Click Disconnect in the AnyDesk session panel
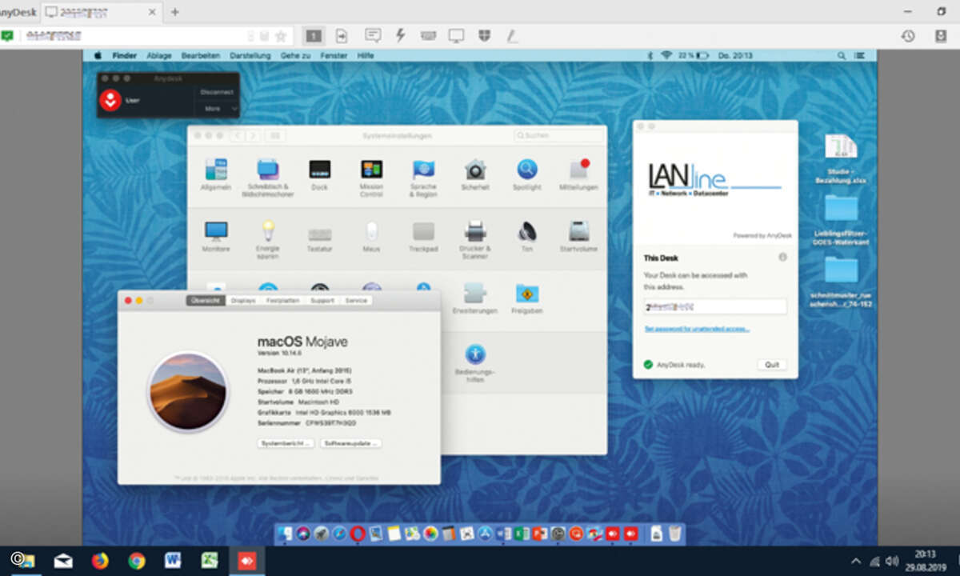960x576 pixels. 217,92
